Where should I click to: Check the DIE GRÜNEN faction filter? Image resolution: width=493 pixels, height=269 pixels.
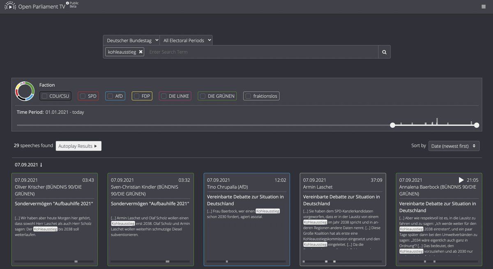pos(203,96)
